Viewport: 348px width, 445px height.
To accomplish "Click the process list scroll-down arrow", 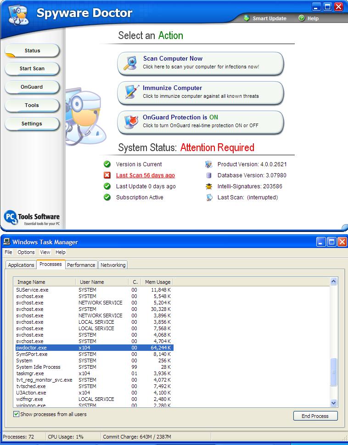I will pos(333,403).
